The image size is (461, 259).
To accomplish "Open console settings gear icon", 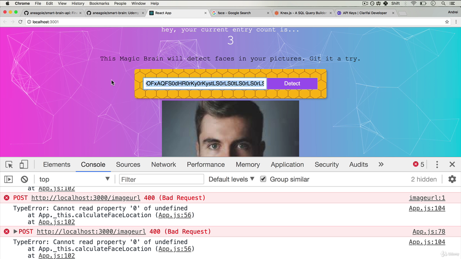I will tap(452, 179).
